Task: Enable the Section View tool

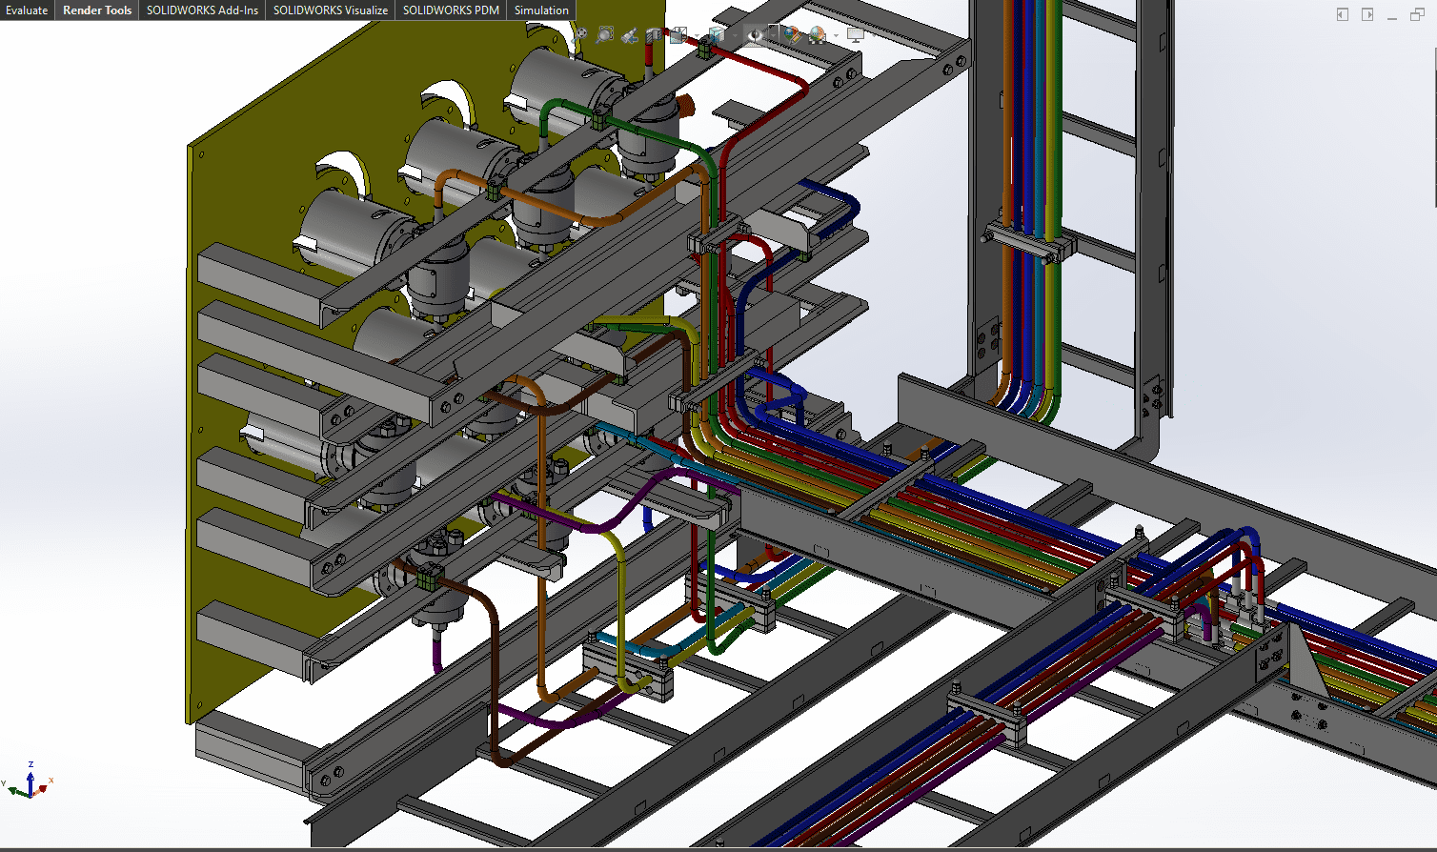Action: point(654,35)
